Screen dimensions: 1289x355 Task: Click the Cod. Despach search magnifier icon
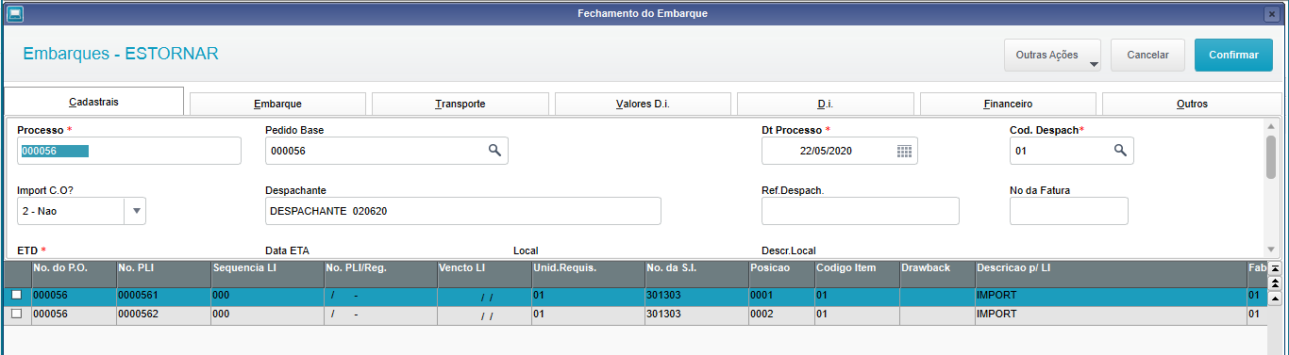coord(1120,151)
